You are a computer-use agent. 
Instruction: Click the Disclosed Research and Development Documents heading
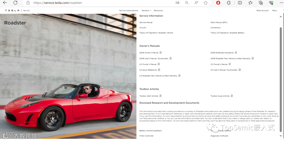click(169, 103)
